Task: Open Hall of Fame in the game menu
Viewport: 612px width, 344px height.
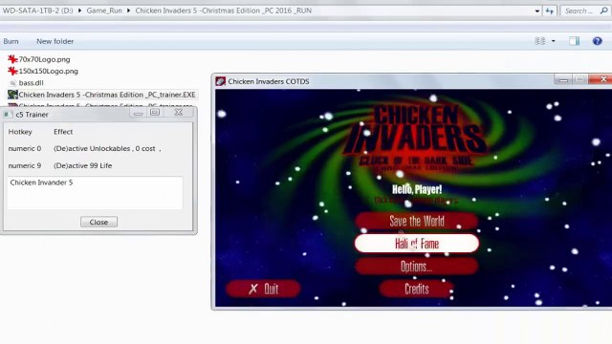Action: pos(417,244)
